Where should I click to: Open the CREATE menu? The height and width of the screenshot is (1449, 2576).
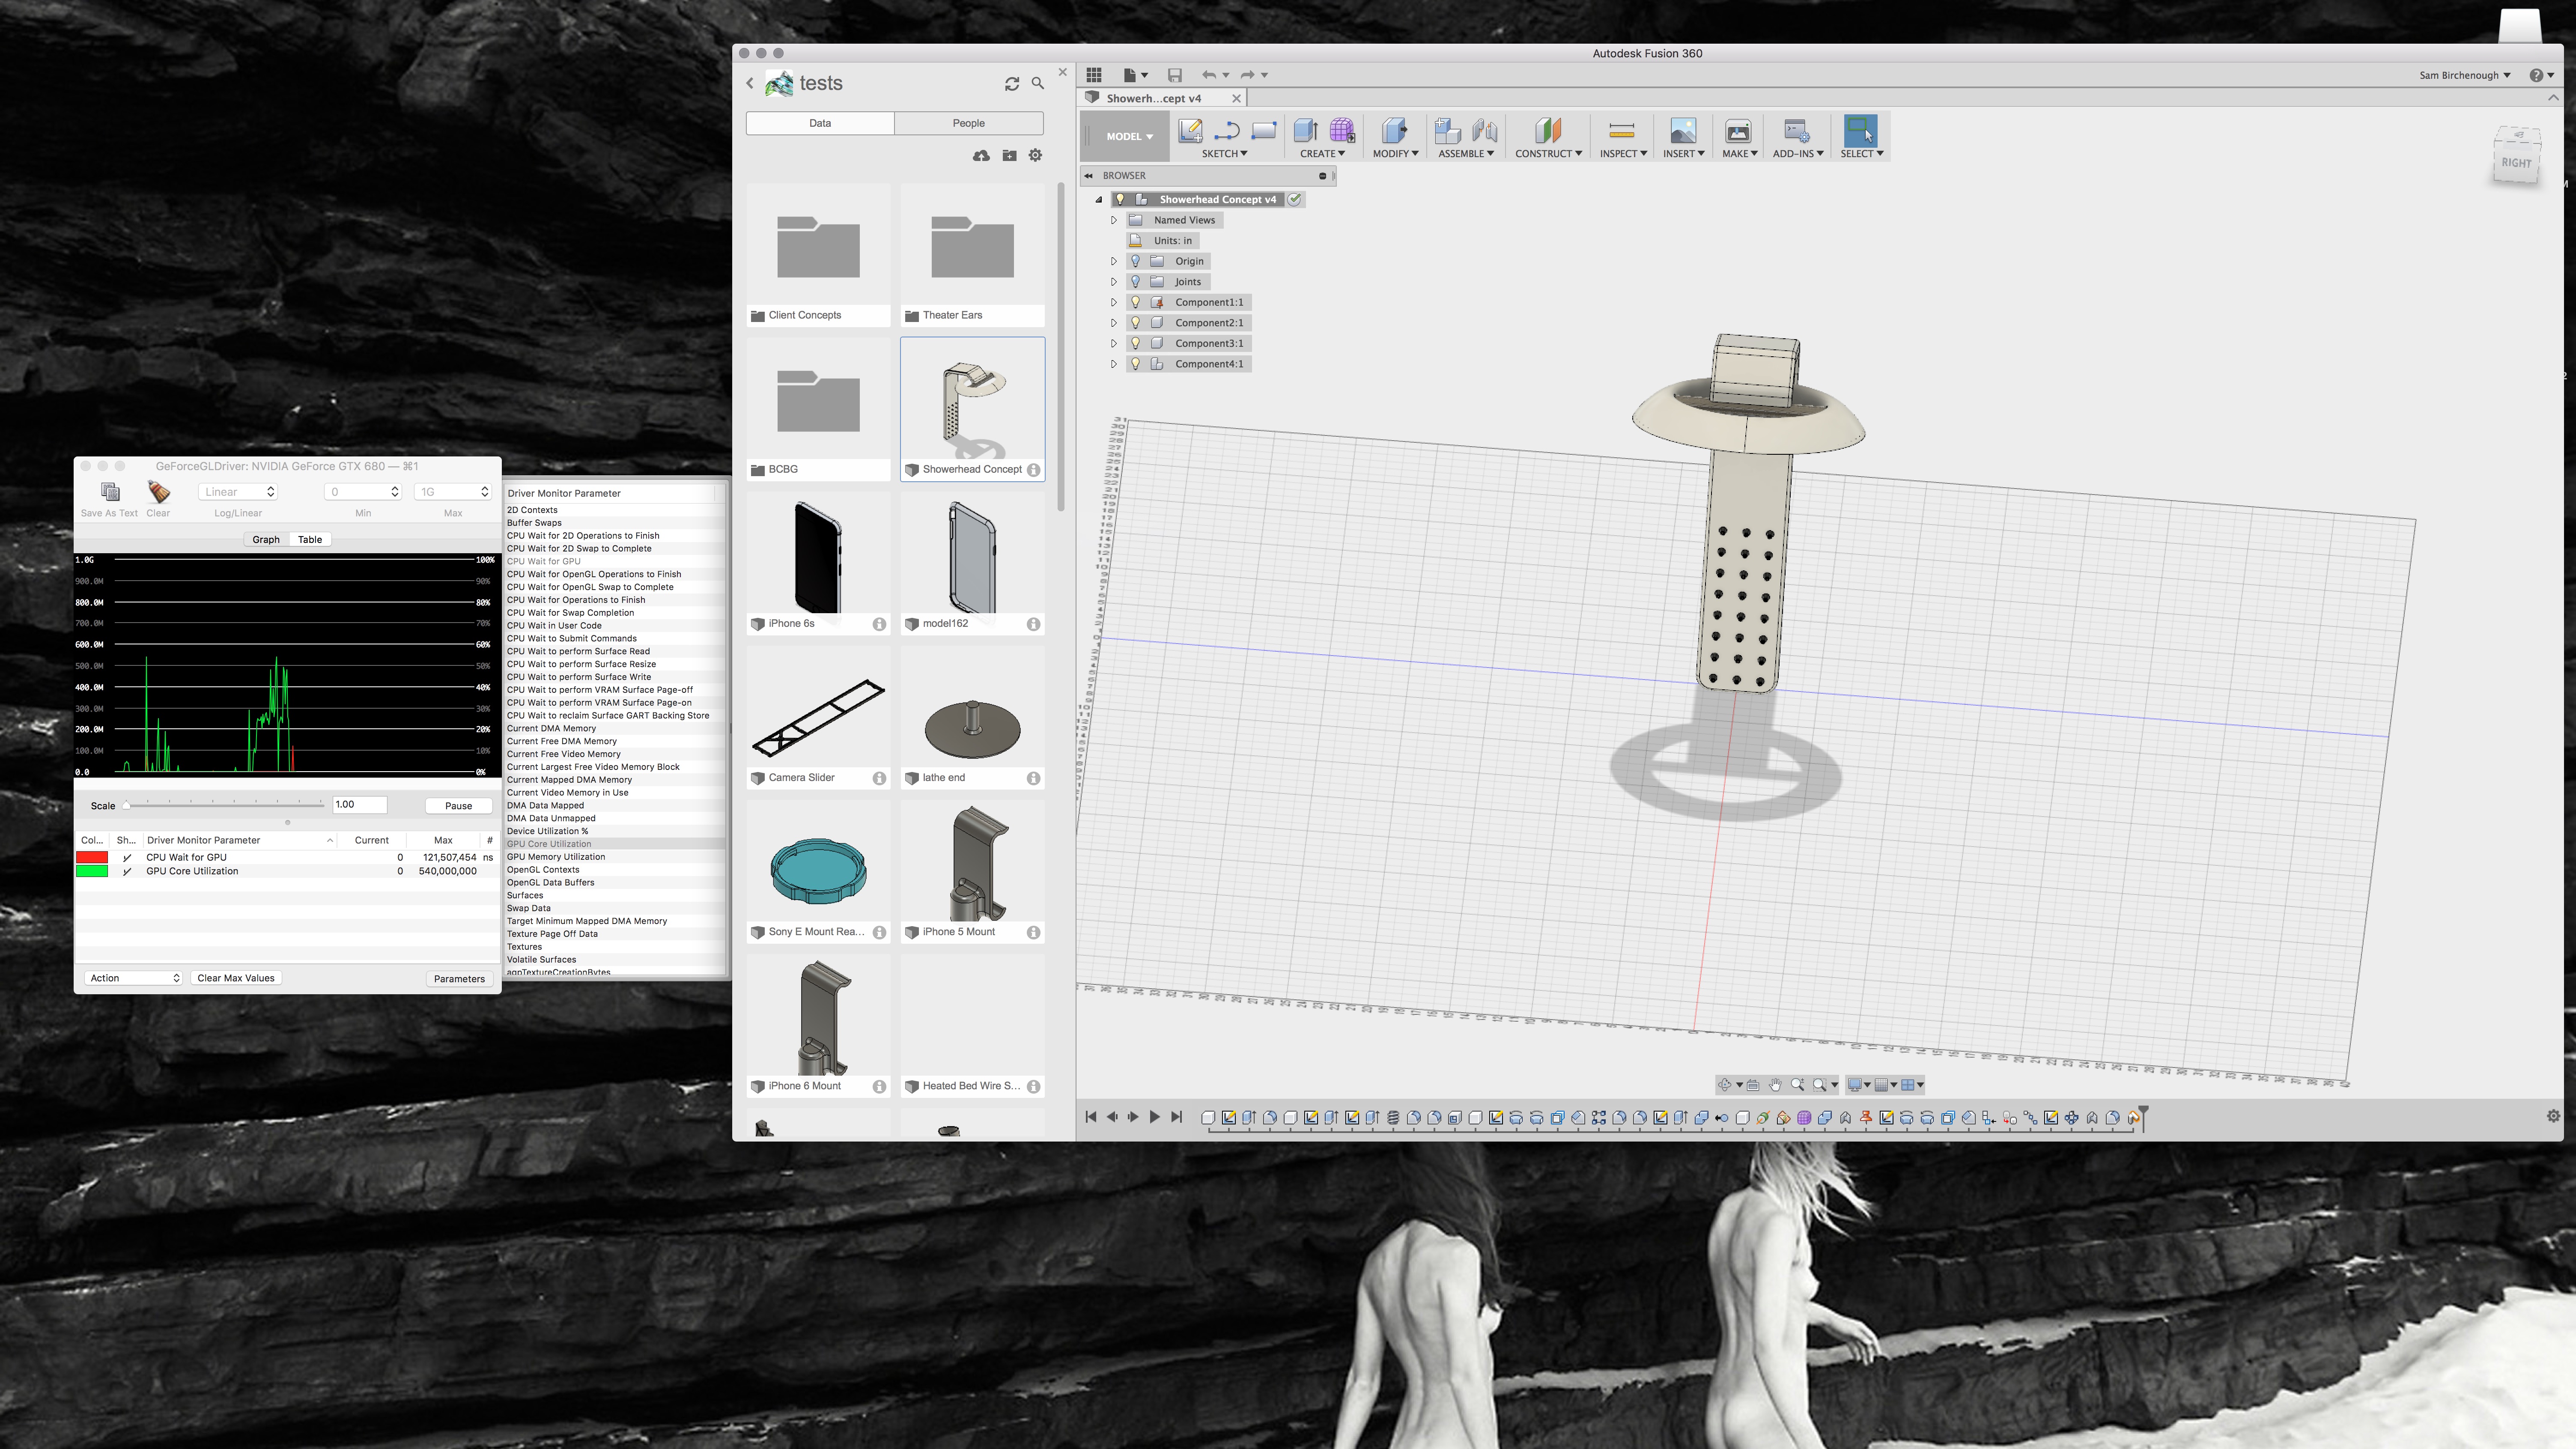tap(1322, 154)
